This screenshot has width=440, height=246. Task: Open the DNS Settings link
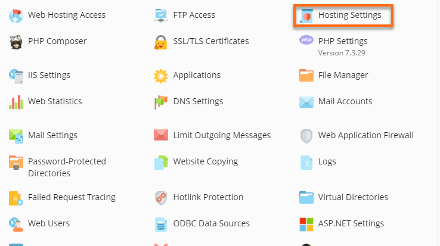tap(198, 101)
